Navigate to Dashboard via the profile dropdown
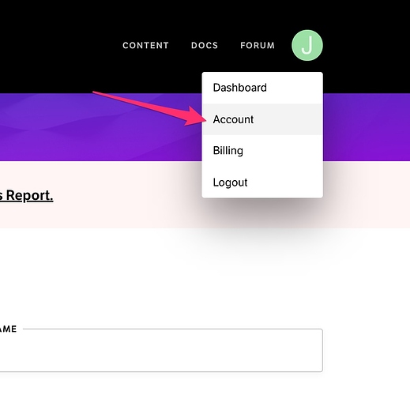Image resolution: width=410 pixels, height=395 pixels. point(262,88)
